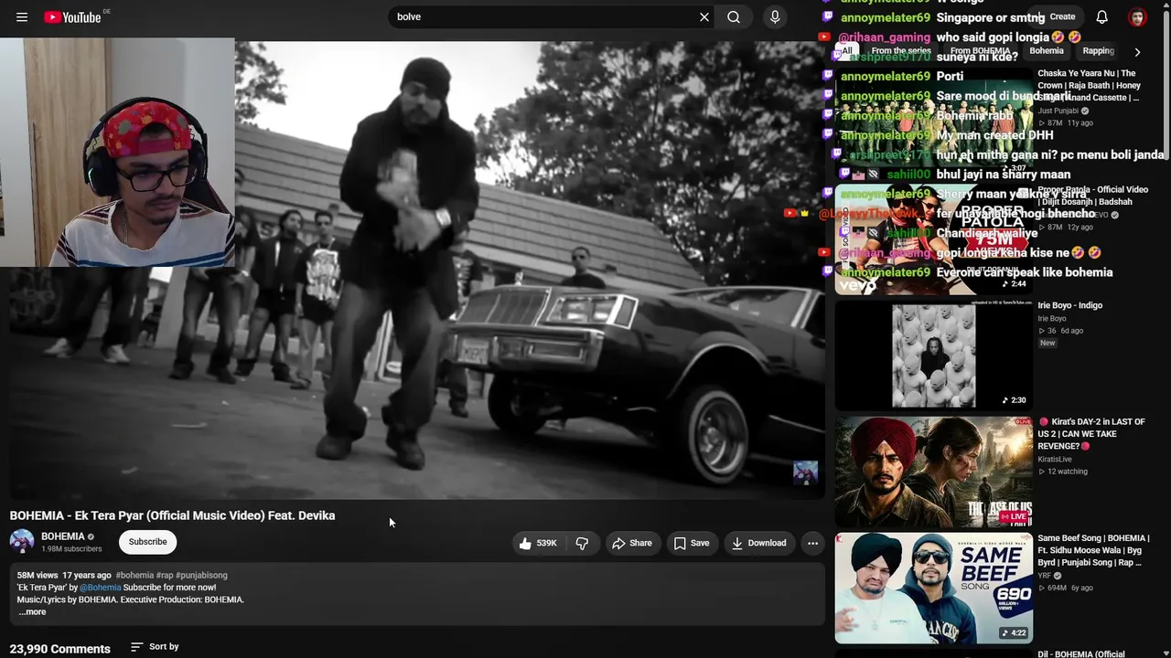
Task: Click the main video player
Action: (x=417, y=270)
